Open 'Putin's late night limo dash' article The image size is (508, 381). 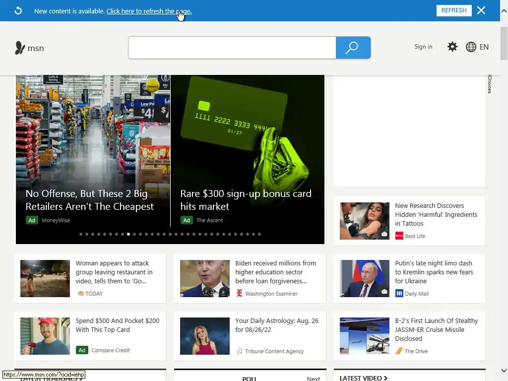point(434,272)
